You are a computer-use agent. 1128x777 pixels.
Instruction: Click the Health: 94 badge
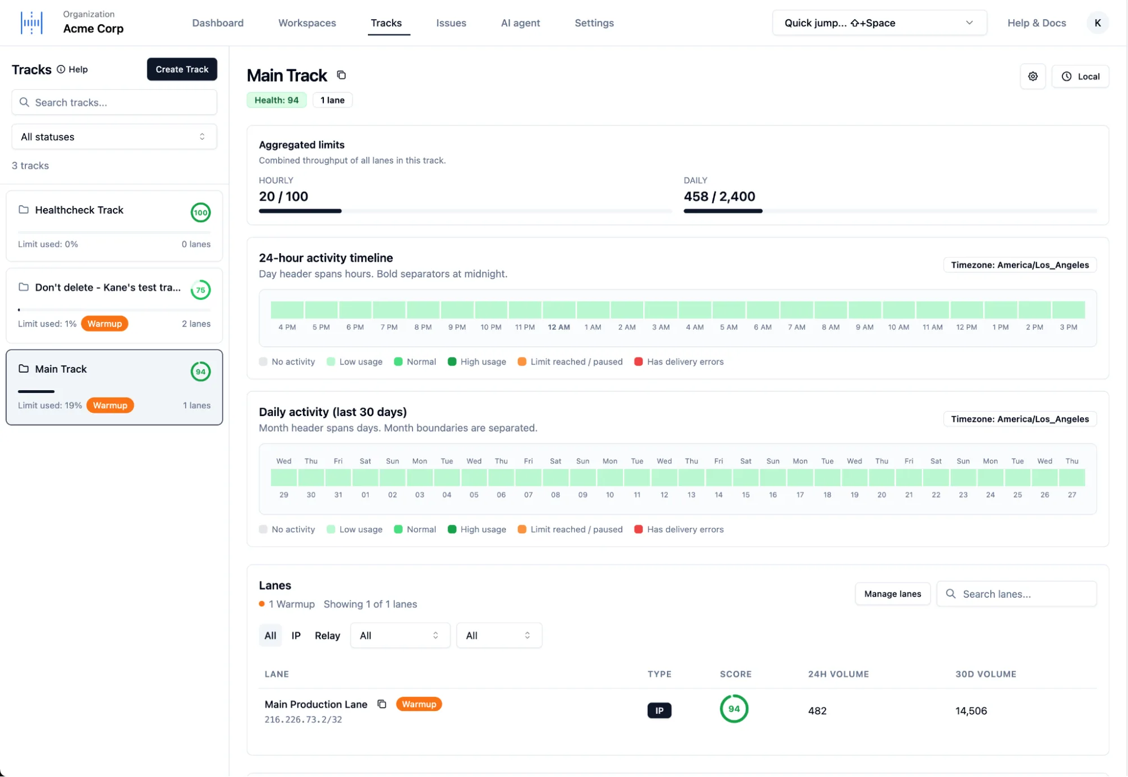click(276, 100)
